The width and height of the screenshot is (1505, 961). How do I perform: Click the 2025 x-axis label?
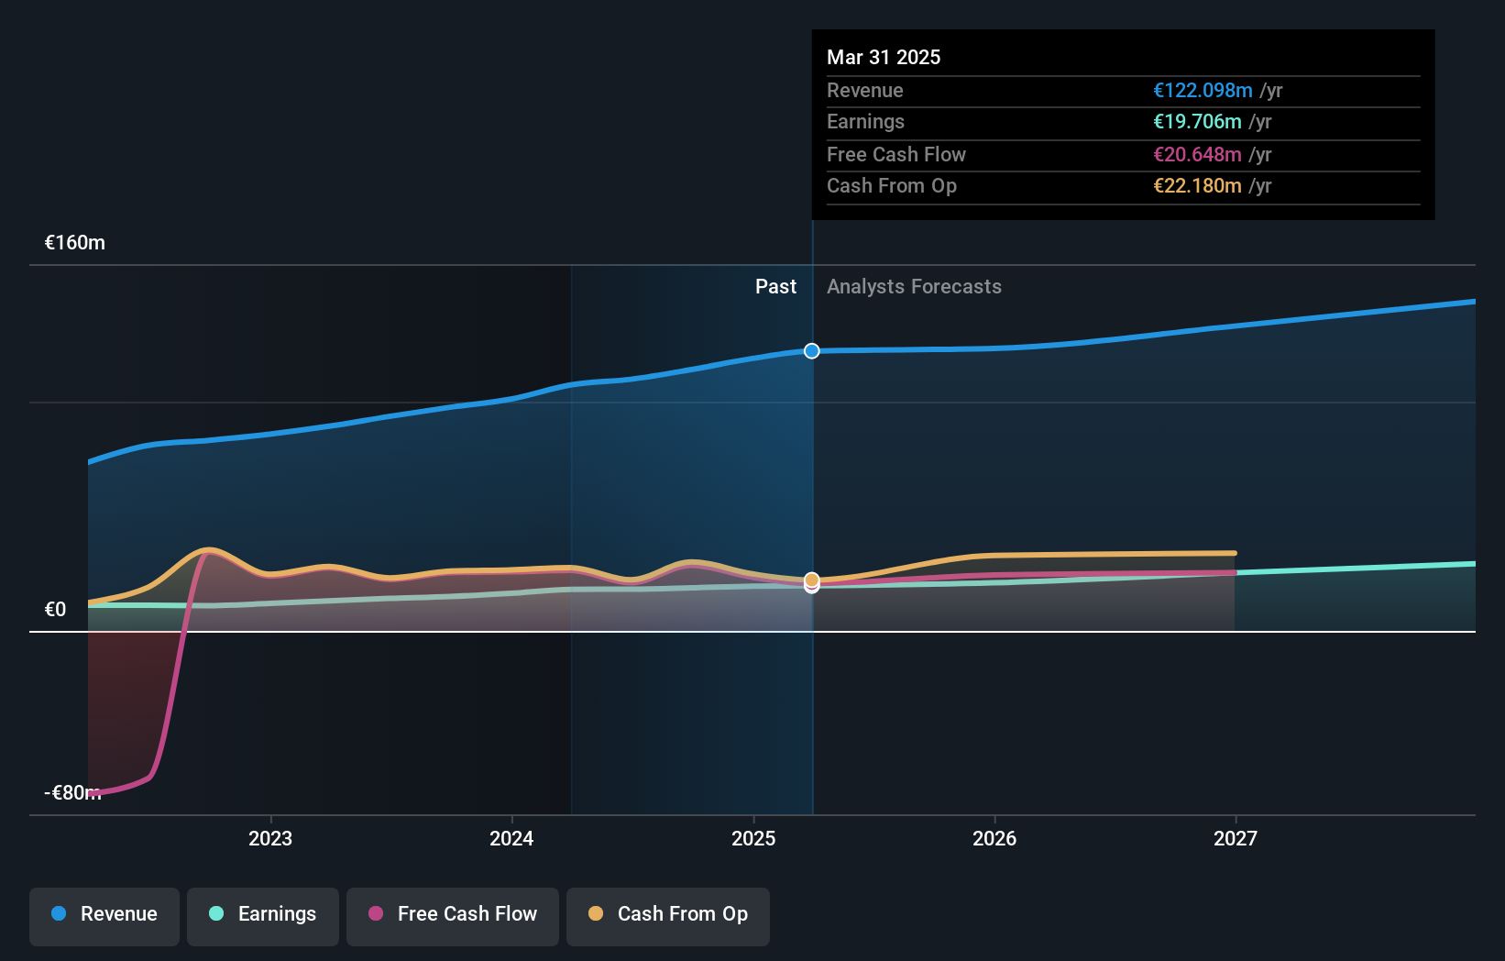coord(753,839)
